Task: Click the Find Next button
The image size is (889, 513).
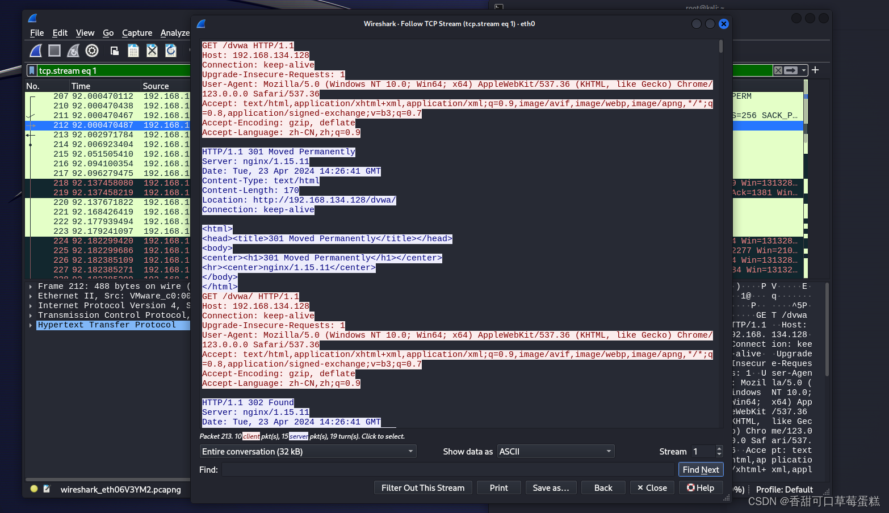Action: [x=701, y=469]
